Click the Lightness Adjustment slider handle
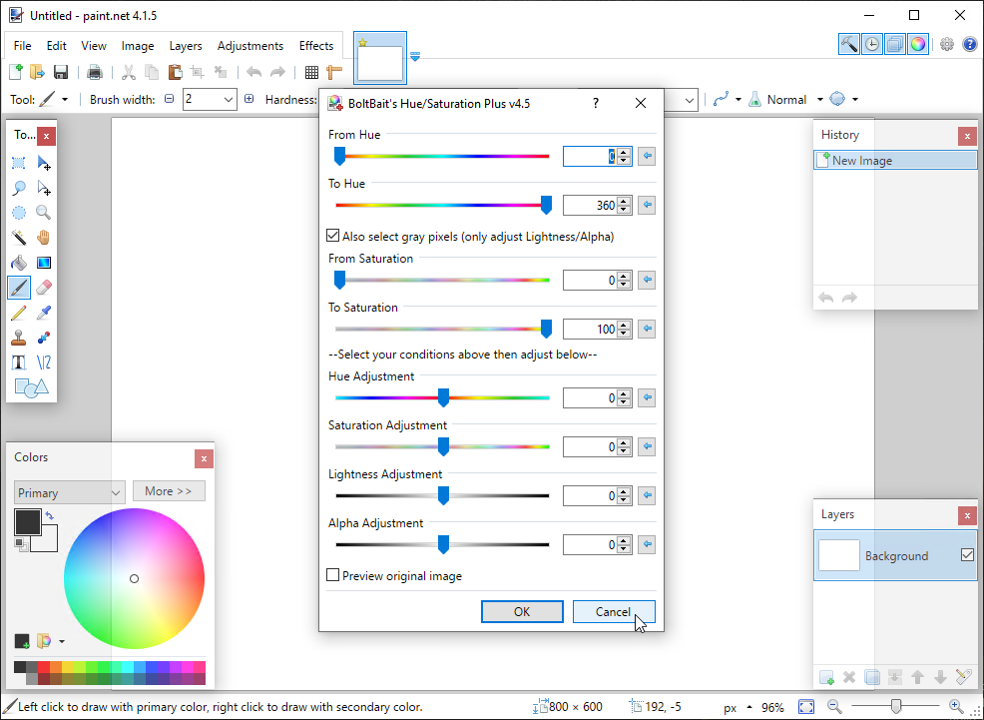Screen dimensions: 984x720 [x=443, y=495]
